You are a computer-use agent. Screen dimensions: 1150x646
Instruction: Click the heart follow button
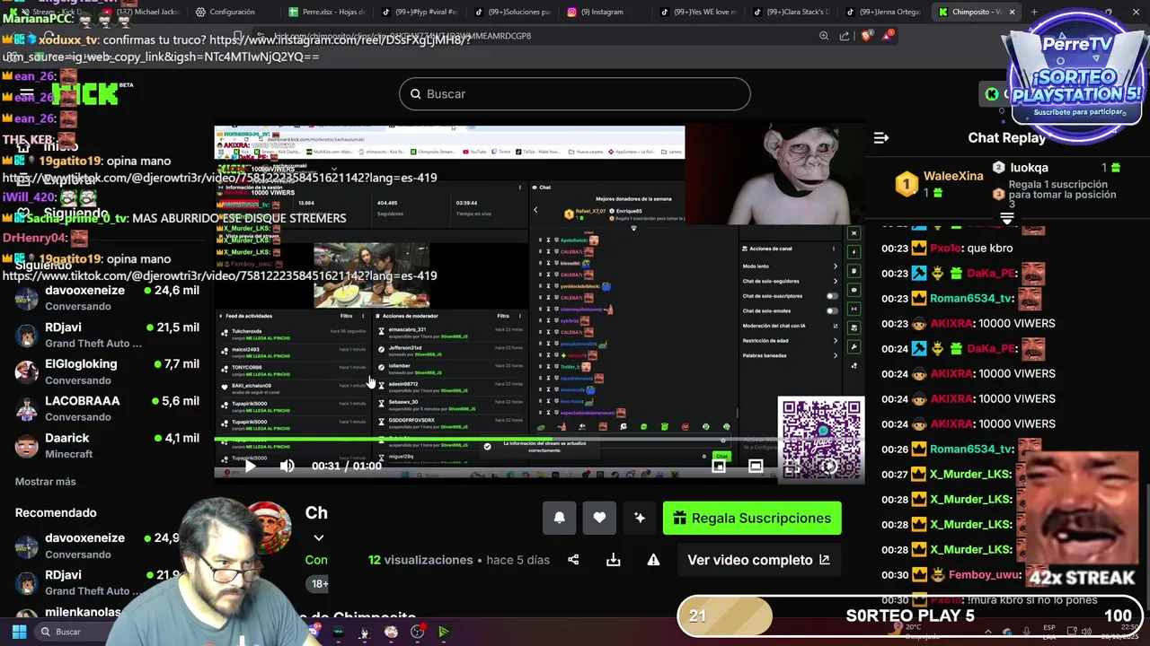[599, 518]
